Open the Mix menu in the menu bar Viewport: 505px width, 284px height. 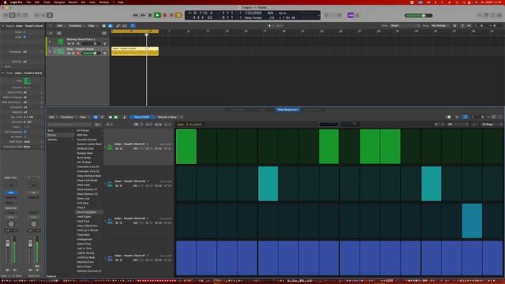click(83, 2)
